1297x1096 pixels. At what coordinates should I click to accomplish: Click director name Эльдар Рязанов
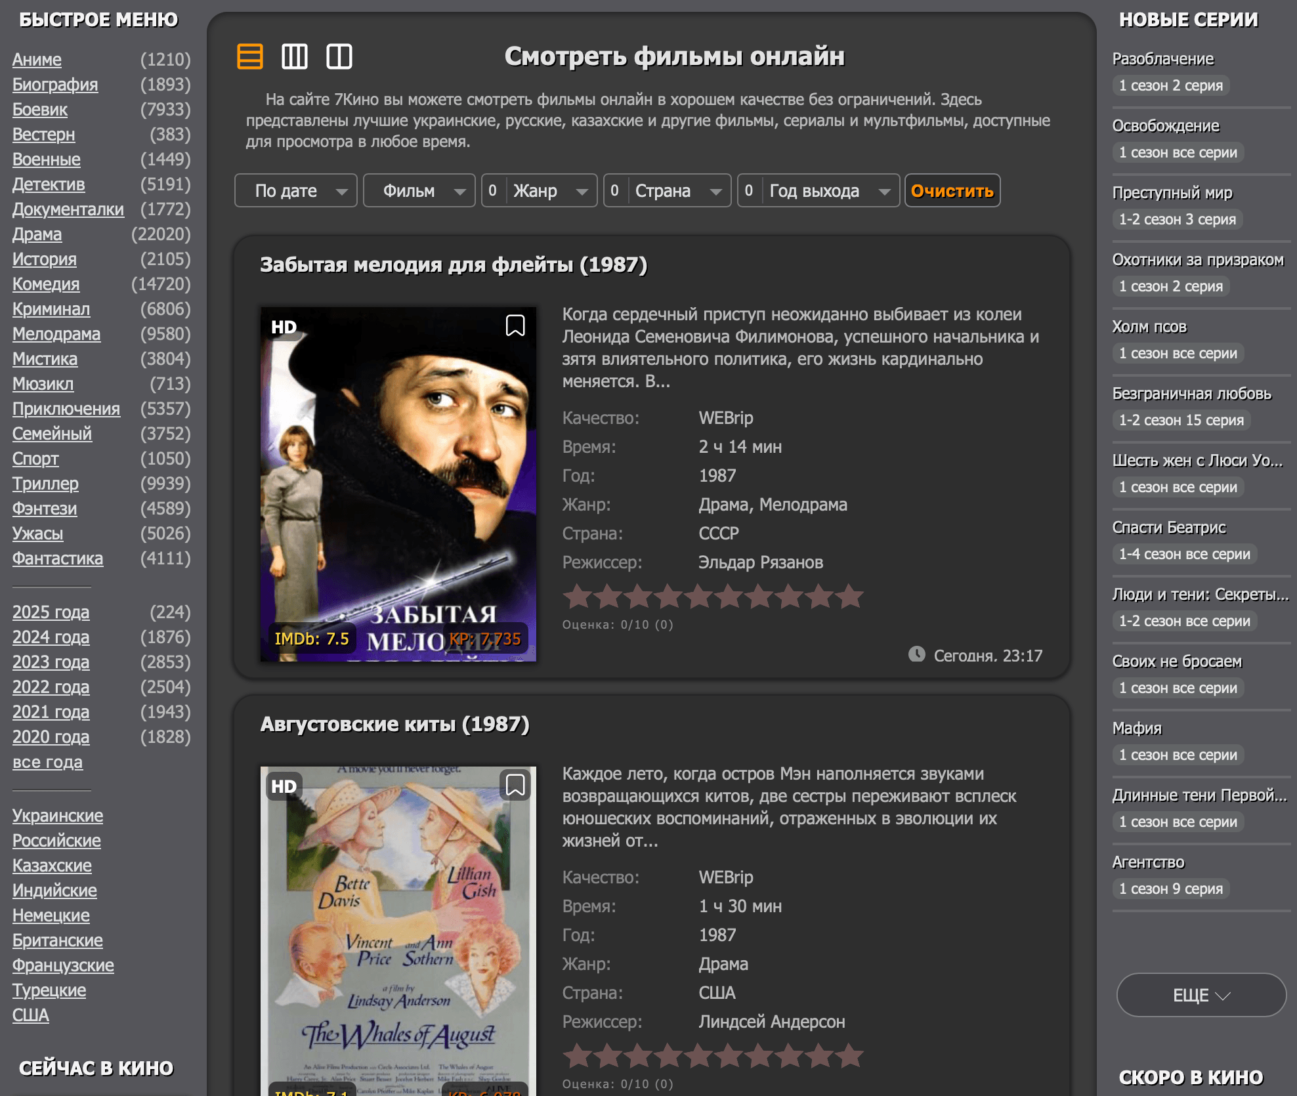tap(761, 562)
